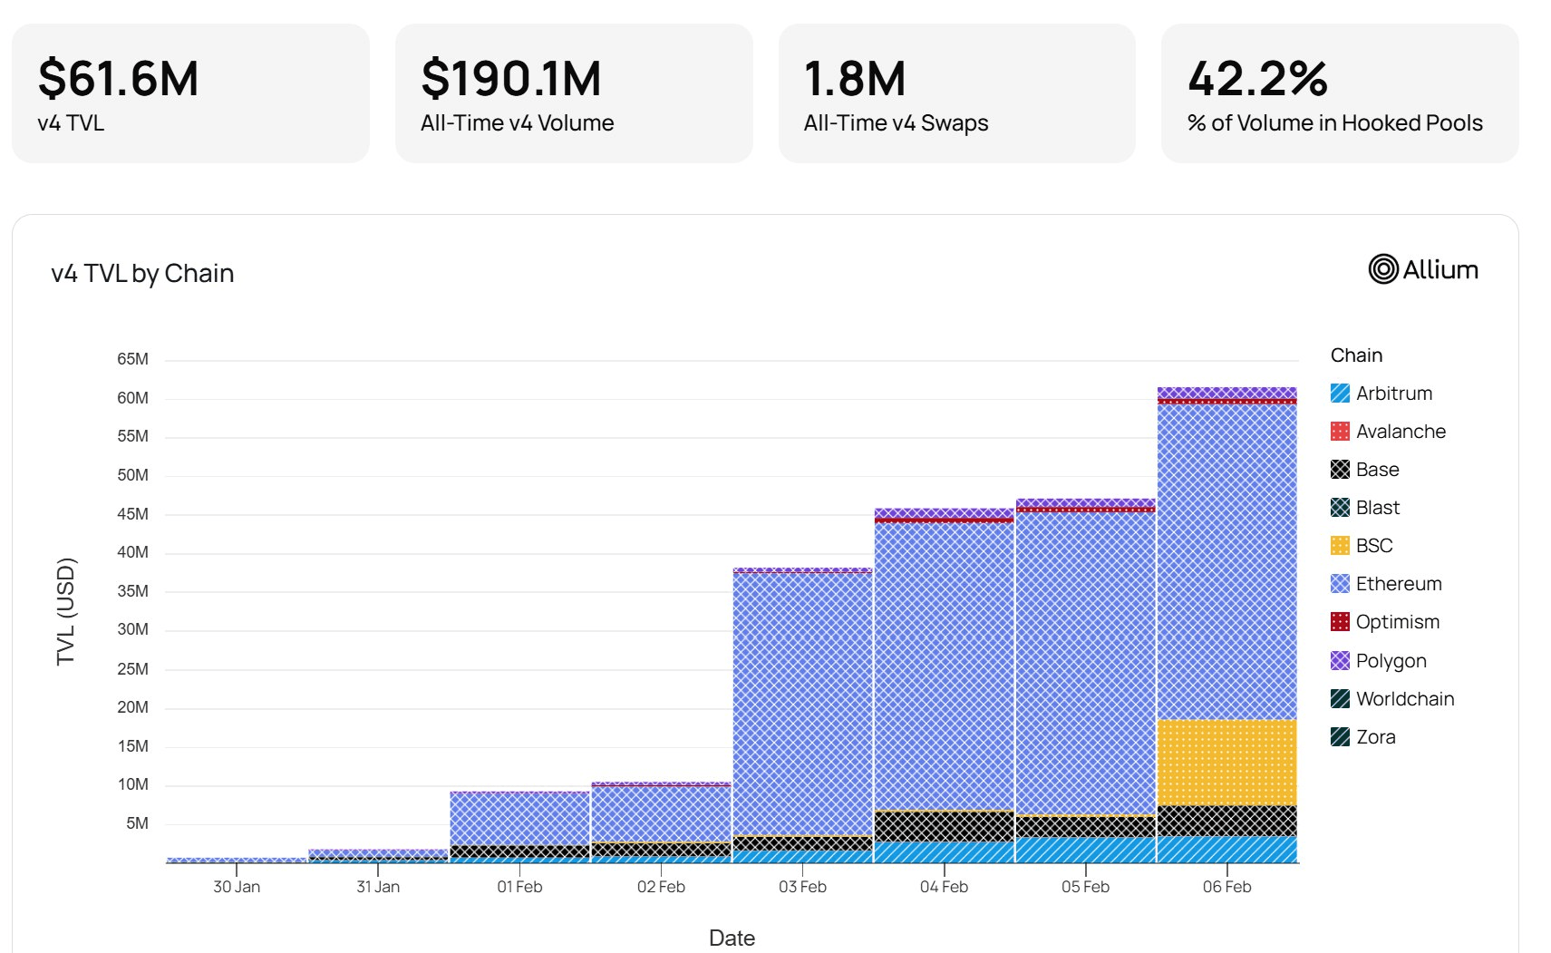Image resolution: width=1551 pixels, height=953 pixels.
Task: Click the 04 Feb Ethereum bar segment
Action: [x=944, y=666]
